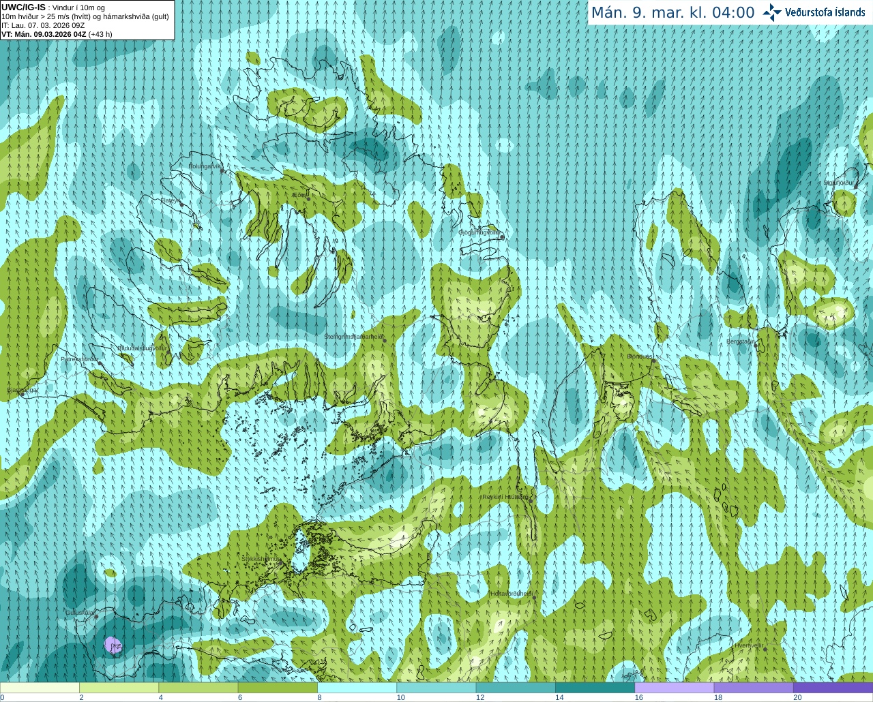Select the 10–12 m/s turquoise legend swatch

436,688
